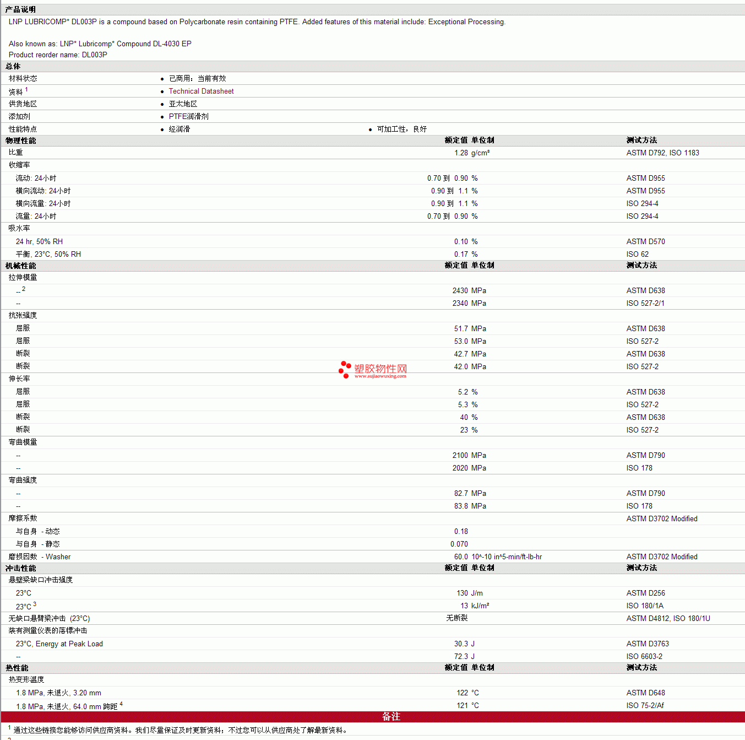Click the 0.070 static friction value
Image resolution: width=745 pixels, height=740 pixels.
(x=459, y=544)
